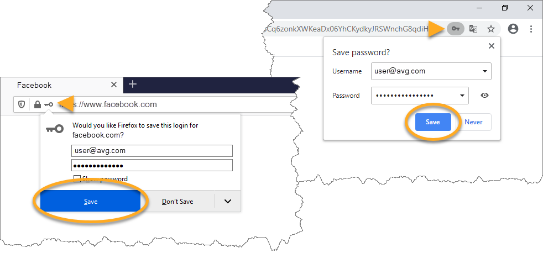Expand the Password dropdown in Chrome
Image resolution: width=543 pixels, height=253 pixels.
coord(462,96)
